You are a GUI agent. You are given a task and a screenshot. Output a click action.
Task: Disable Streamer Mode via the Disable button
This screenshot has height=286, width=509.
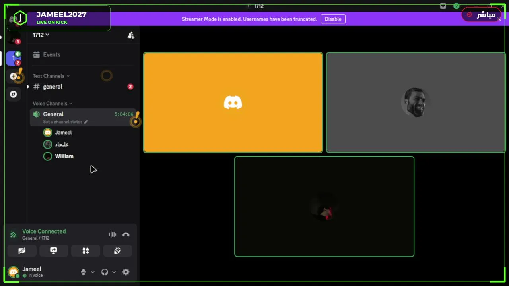(x=333, y=19)
